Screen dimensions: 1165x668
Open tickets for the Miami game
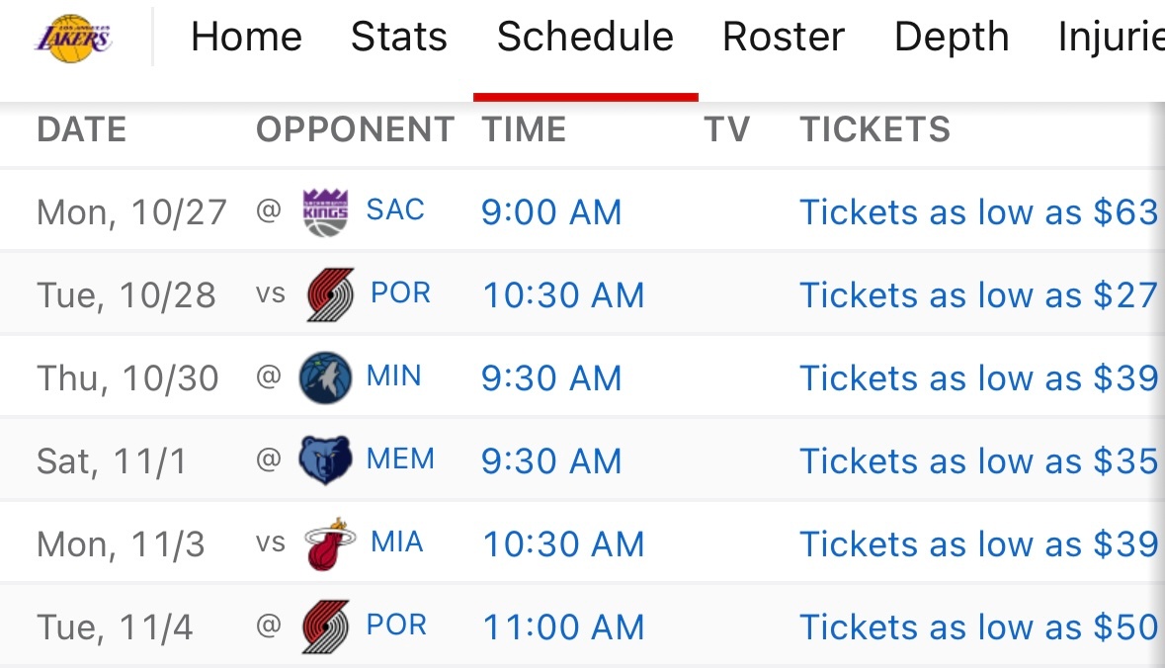coord(978,544)
